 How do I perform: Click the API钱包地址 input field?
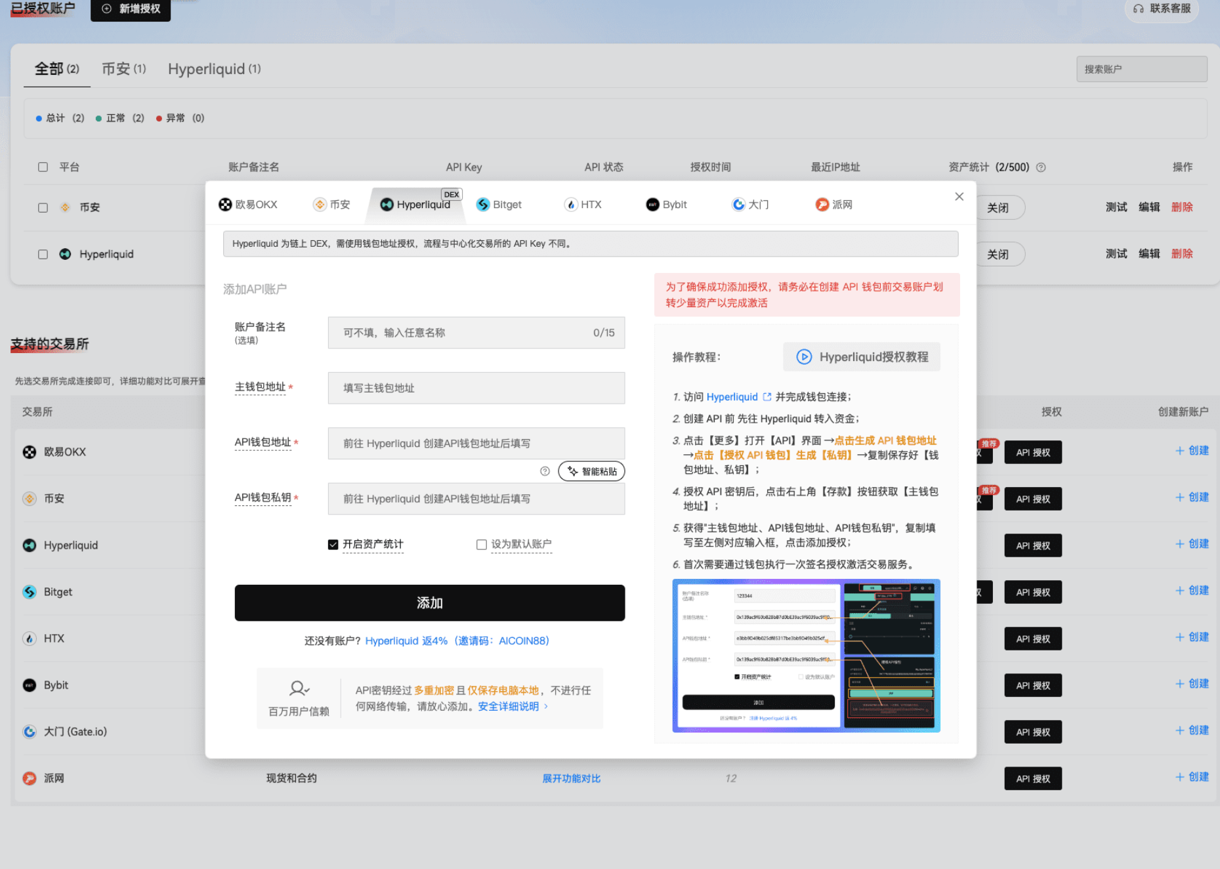pos(476,444)
